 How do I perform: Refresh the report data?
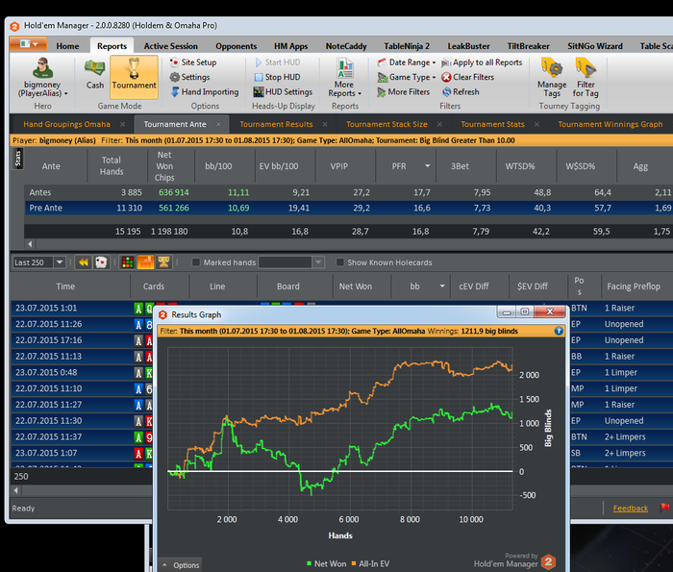pyautogui.click(x=461, y=92)
